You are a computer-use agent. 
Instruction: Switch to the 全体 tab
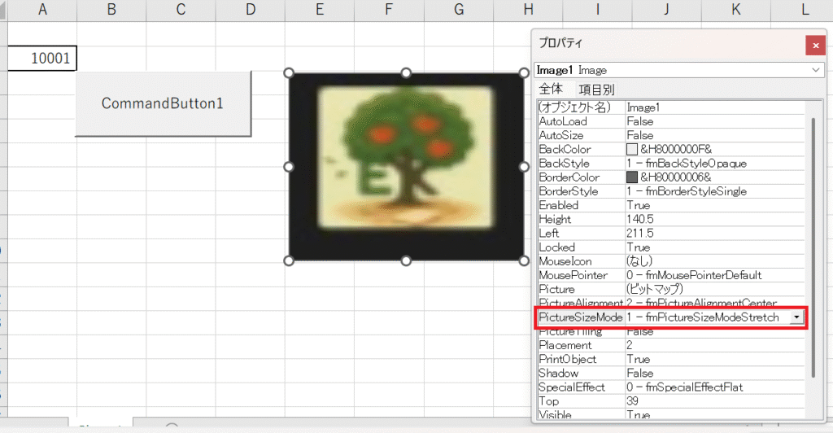click(551, 89)
